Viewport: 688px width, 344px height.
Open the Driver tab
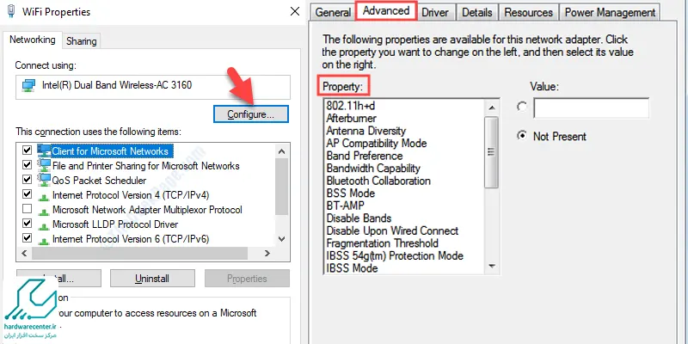click(437, 12)
